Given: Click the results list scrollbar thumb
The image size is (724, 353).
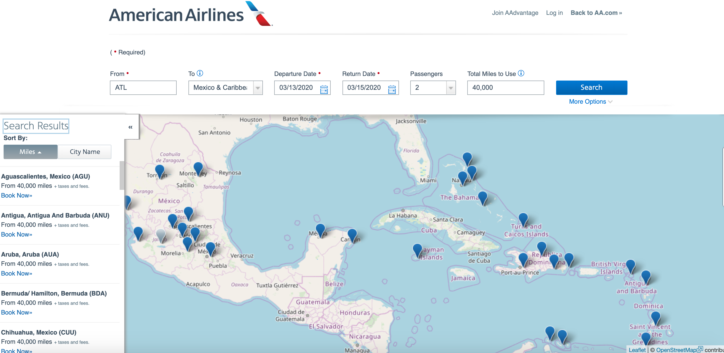Looking at the screenshot, I should click(122, 175).
